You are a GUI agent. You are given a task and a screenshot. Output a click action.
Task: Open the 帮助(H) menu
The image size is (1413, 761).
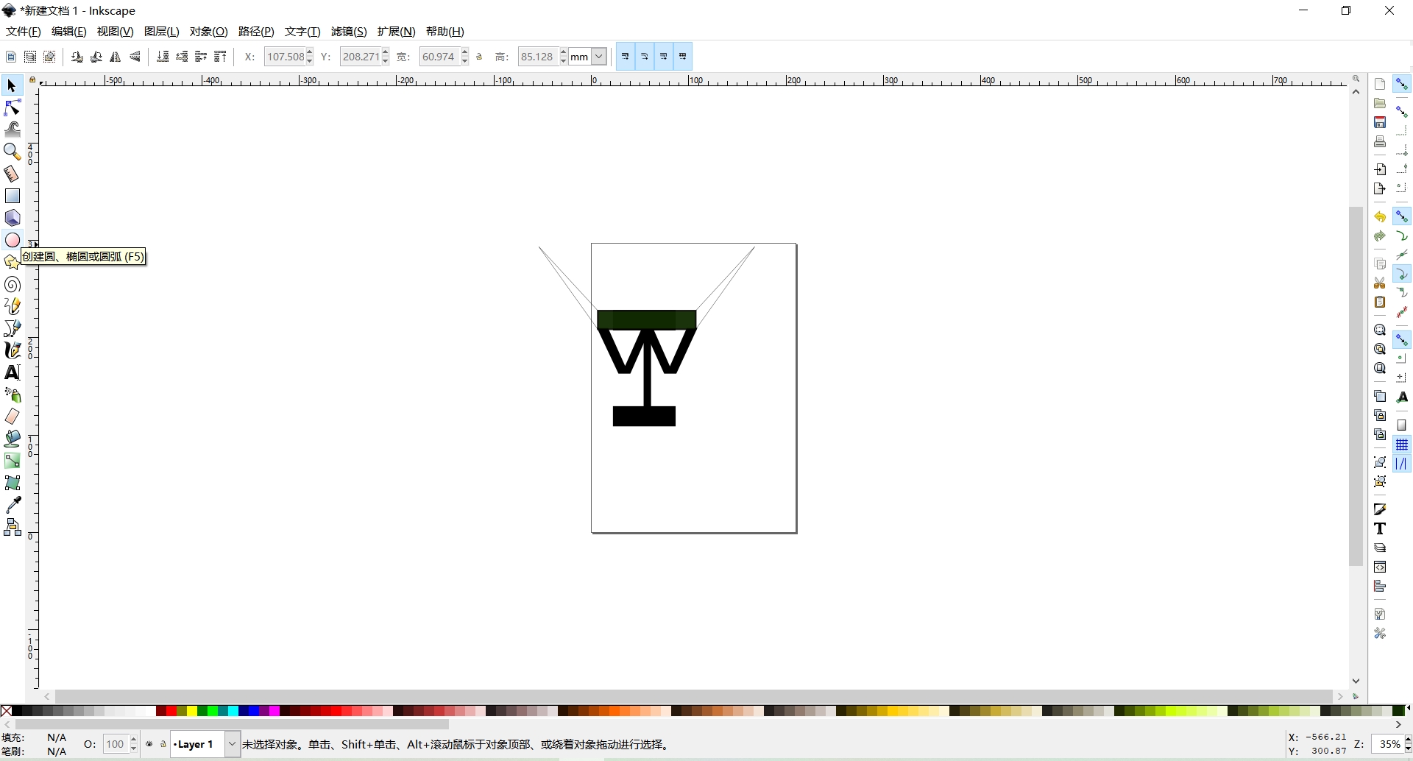click(445, 32)
